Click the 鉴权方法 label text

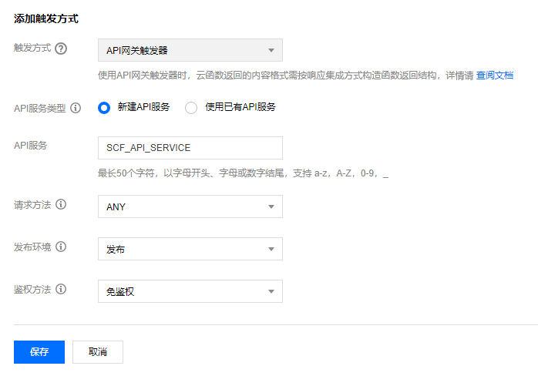(x=32, y=289)
